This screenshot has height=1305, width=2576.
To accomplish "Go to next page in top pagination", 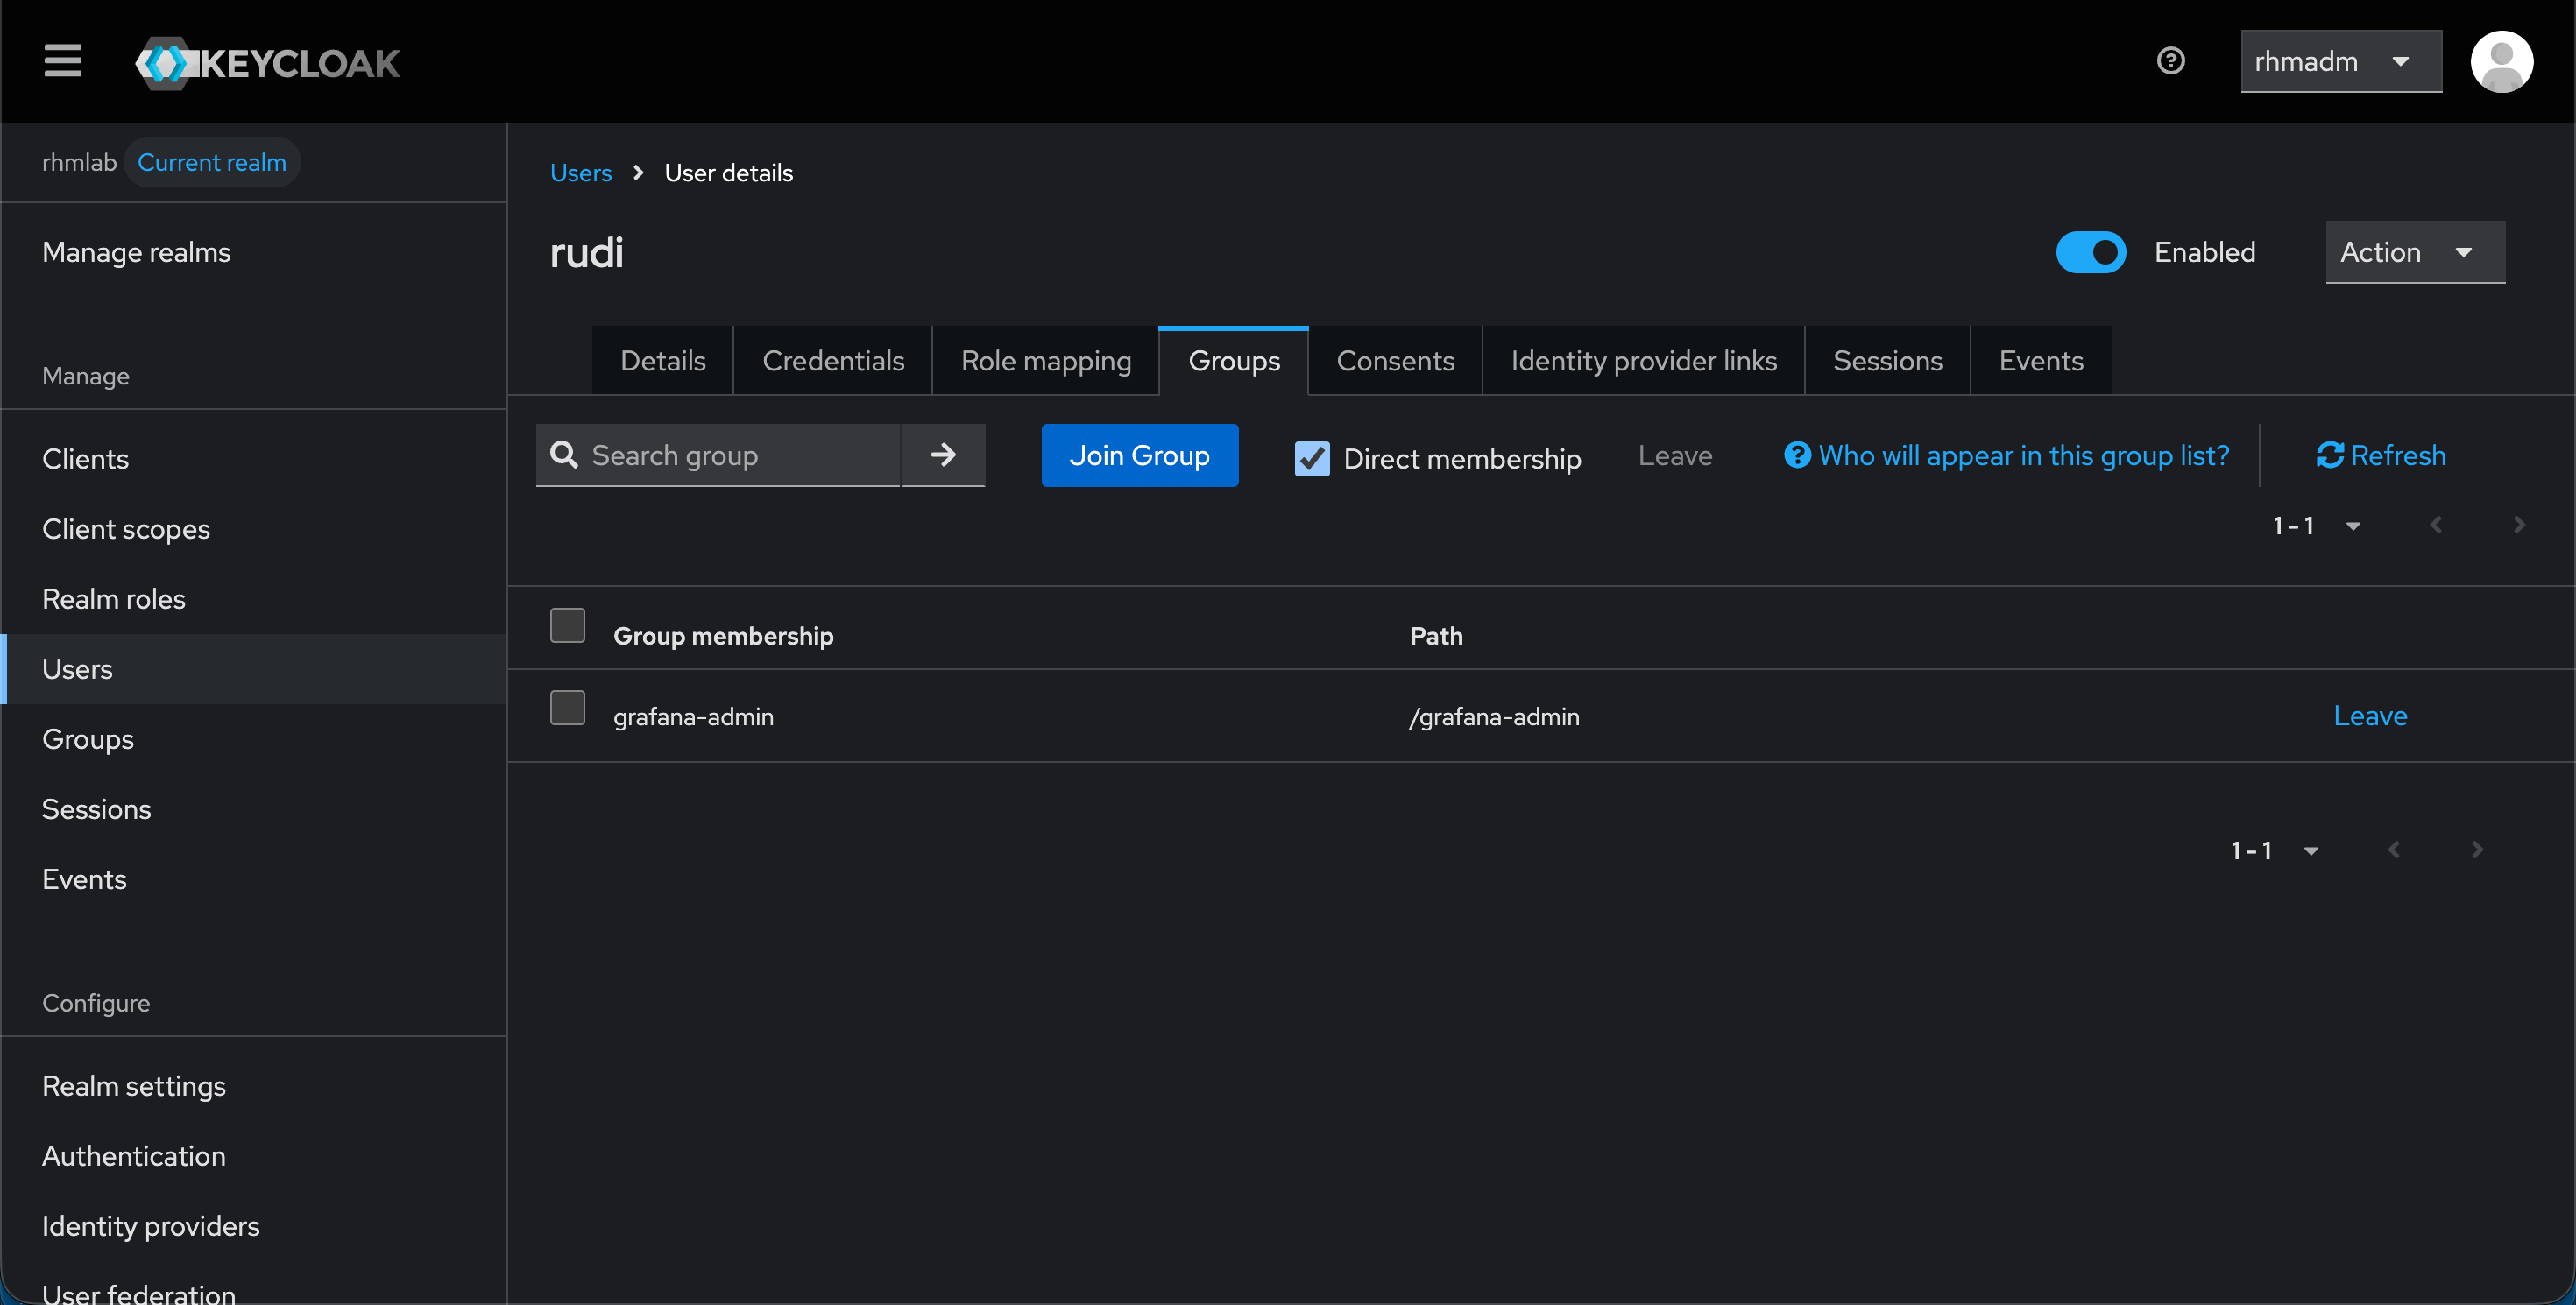I will (x=2519, y=526).
